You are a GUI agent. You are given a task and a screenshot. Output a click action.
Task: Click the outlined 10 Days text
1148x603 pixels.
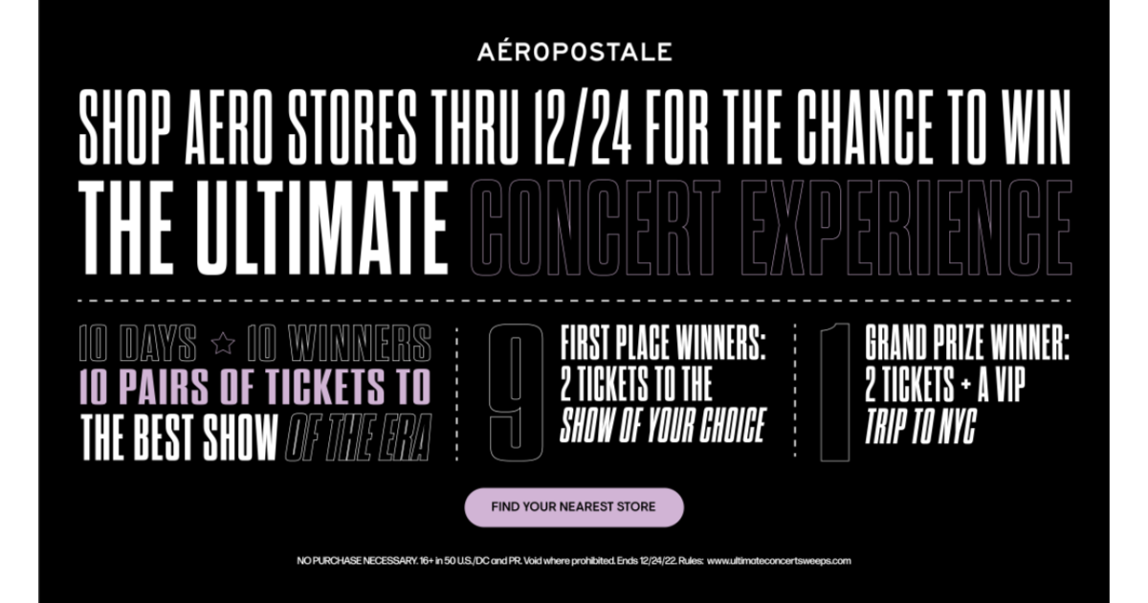[139, 344]
